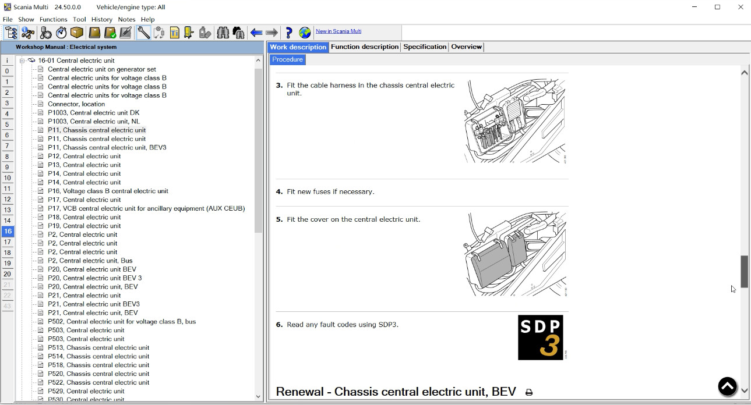Open the yellow TI document icon
Image resolution: width=751 pixels, height=405 pixels.
tap(174, 33)
